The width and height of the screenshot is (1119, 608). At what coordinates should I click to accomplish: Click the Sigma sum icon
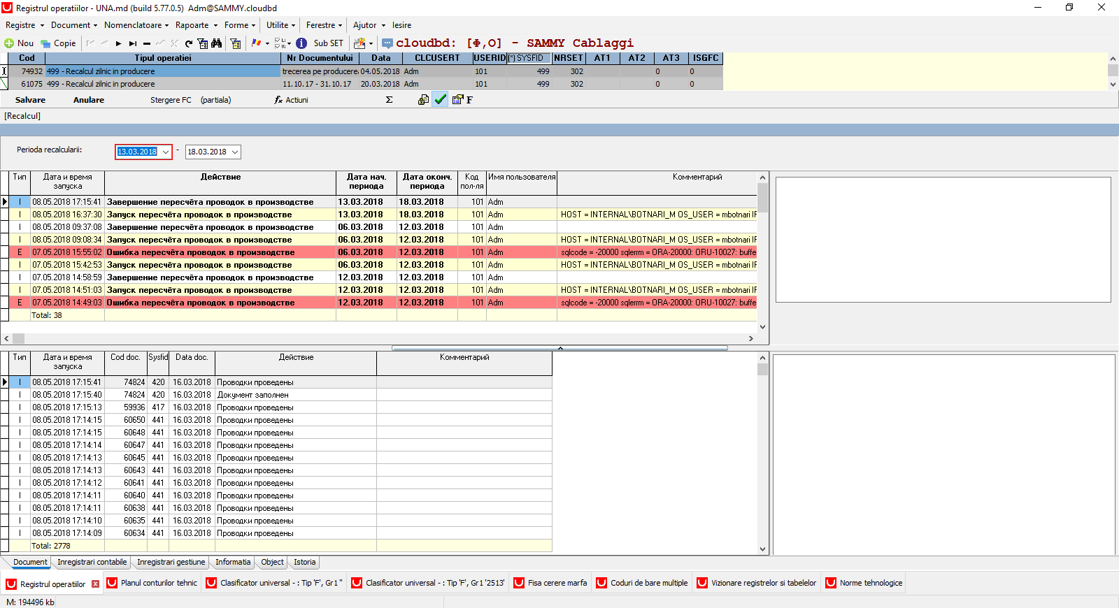click(x=390, y=100)
